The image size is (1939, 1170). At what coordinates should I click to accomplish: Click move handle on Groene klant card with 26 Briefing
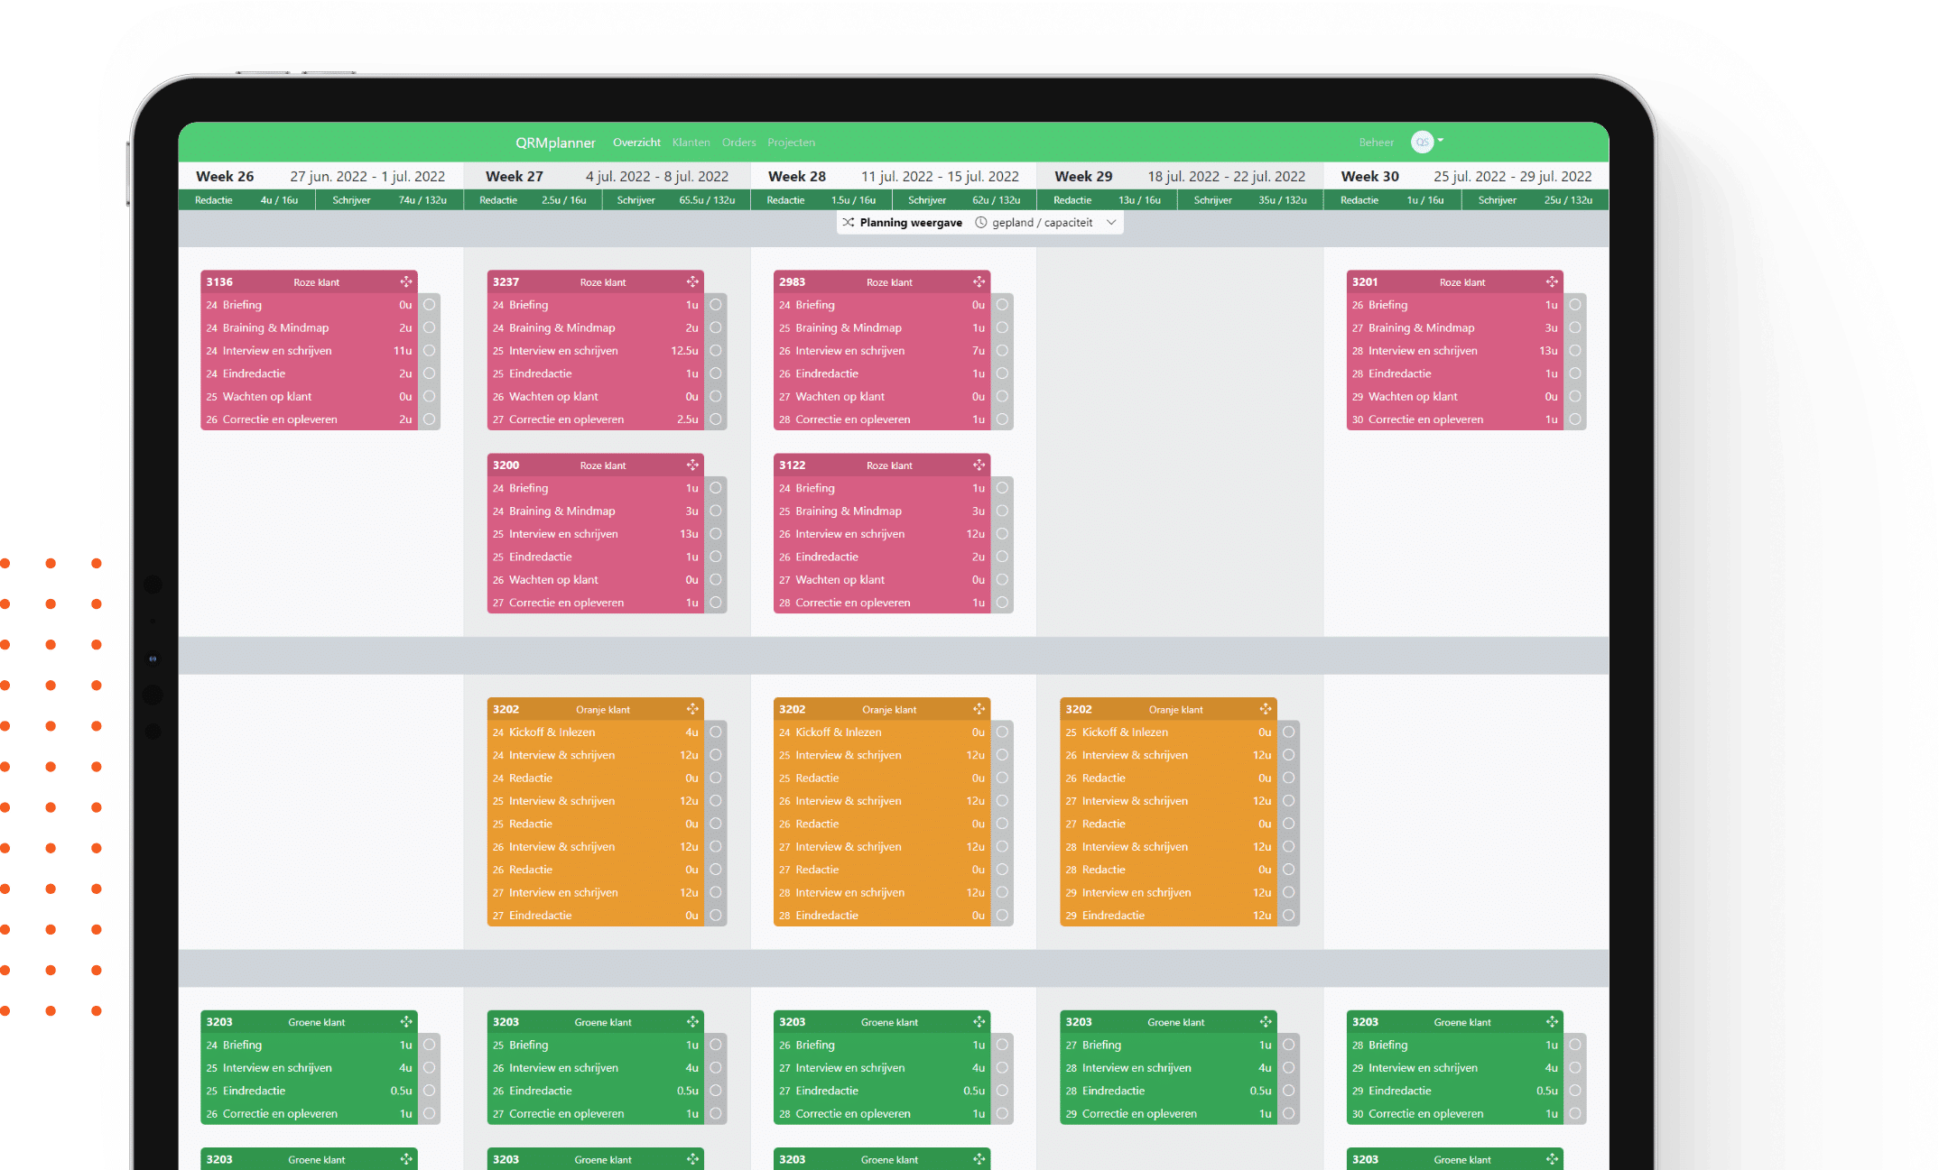979,1022
